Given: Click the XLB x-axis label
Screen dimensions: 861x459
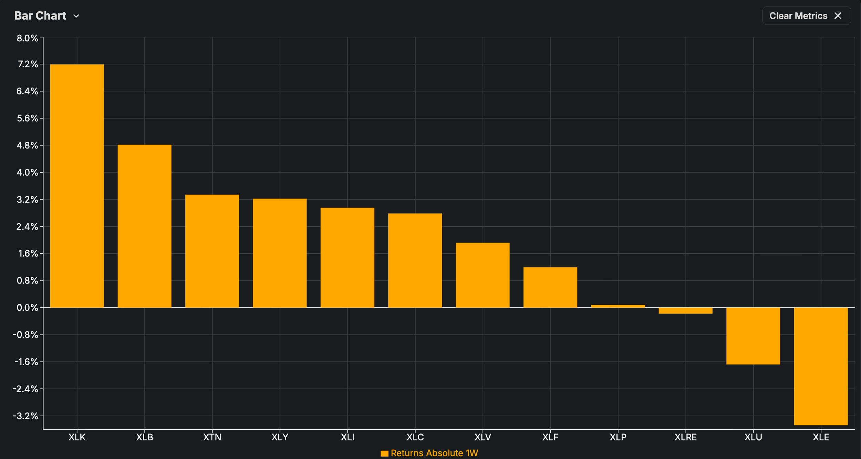Looking at the screenshot, I should point(145,437).
